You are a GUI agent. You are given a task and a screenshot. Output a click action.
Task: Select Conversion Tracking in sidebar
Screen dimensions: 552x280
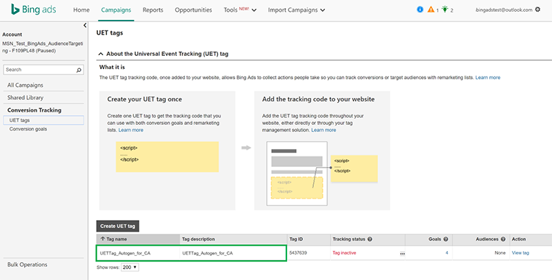point(34,110)
